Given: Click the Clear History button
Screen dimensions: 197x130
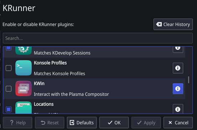Looking at the screenshot, I should [x=173, y=24].
